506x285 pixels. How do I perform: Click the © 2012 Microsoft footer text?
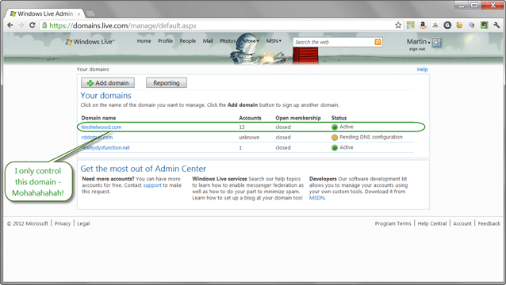[x=28, y=223]
